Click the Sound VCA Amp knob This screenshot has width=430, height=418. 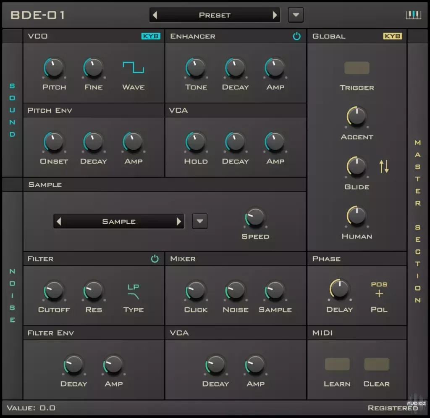275,142
